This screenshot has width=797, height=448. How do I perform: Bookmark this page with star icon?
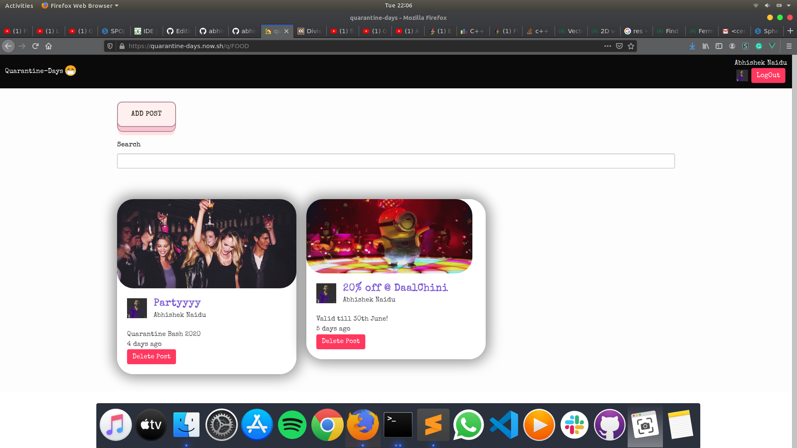coord(631,46)
